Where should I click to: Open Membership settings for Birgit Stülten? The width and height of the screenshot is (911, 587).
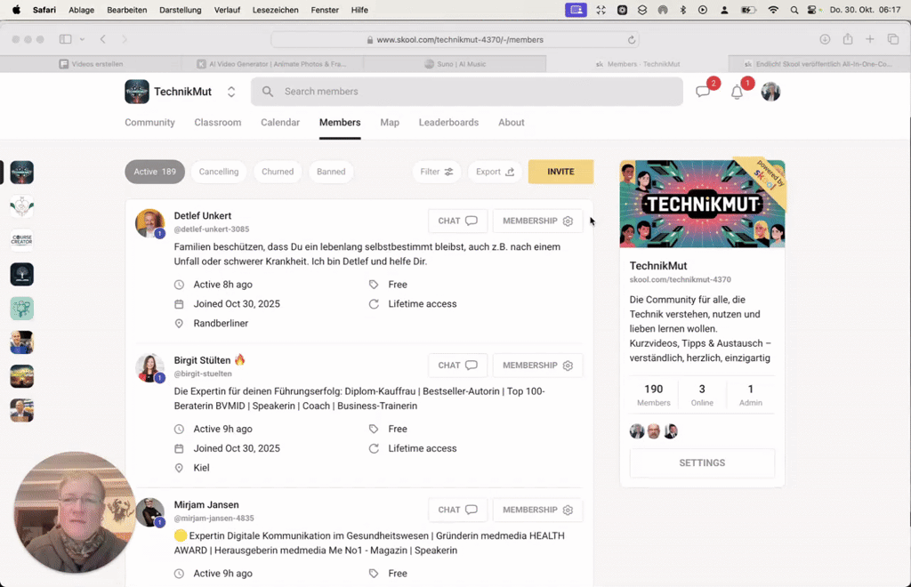coord(537,366)
